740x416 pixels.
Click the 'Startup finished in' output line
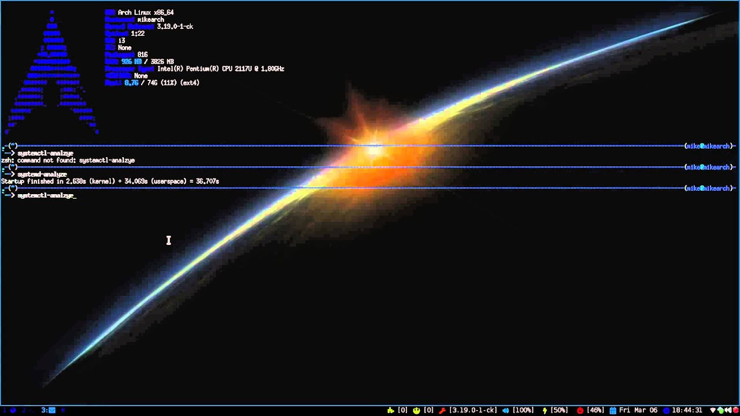[110, 181]
